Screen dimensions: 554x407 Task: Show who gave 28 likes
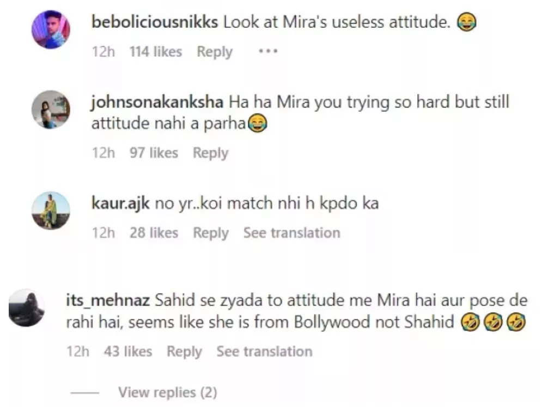[x=154, y=233]
